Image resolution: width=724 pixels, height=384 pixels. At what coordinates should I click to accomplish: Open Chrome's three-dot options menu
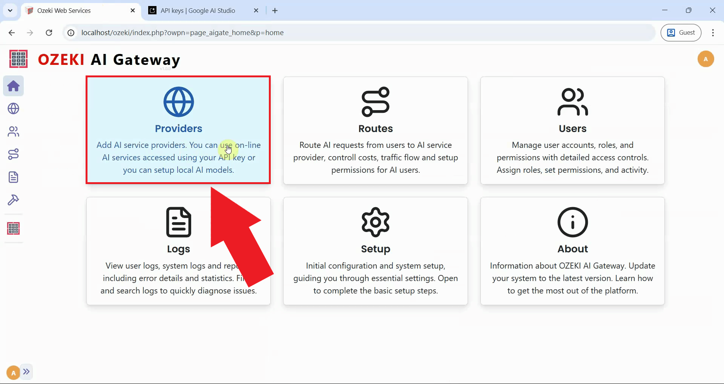pos(713,32)
